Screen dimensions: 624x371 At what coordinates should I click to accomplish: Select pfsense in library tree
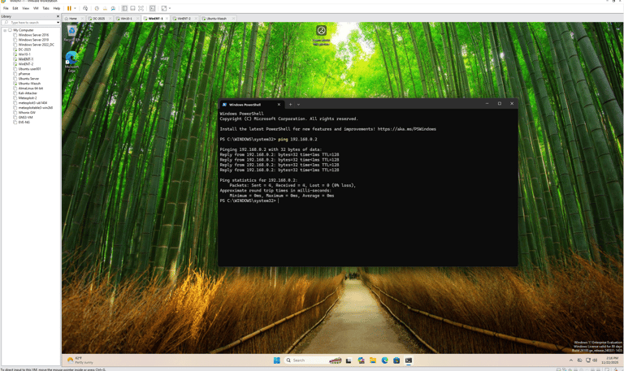pyautogui.click(x=22, y=74)
